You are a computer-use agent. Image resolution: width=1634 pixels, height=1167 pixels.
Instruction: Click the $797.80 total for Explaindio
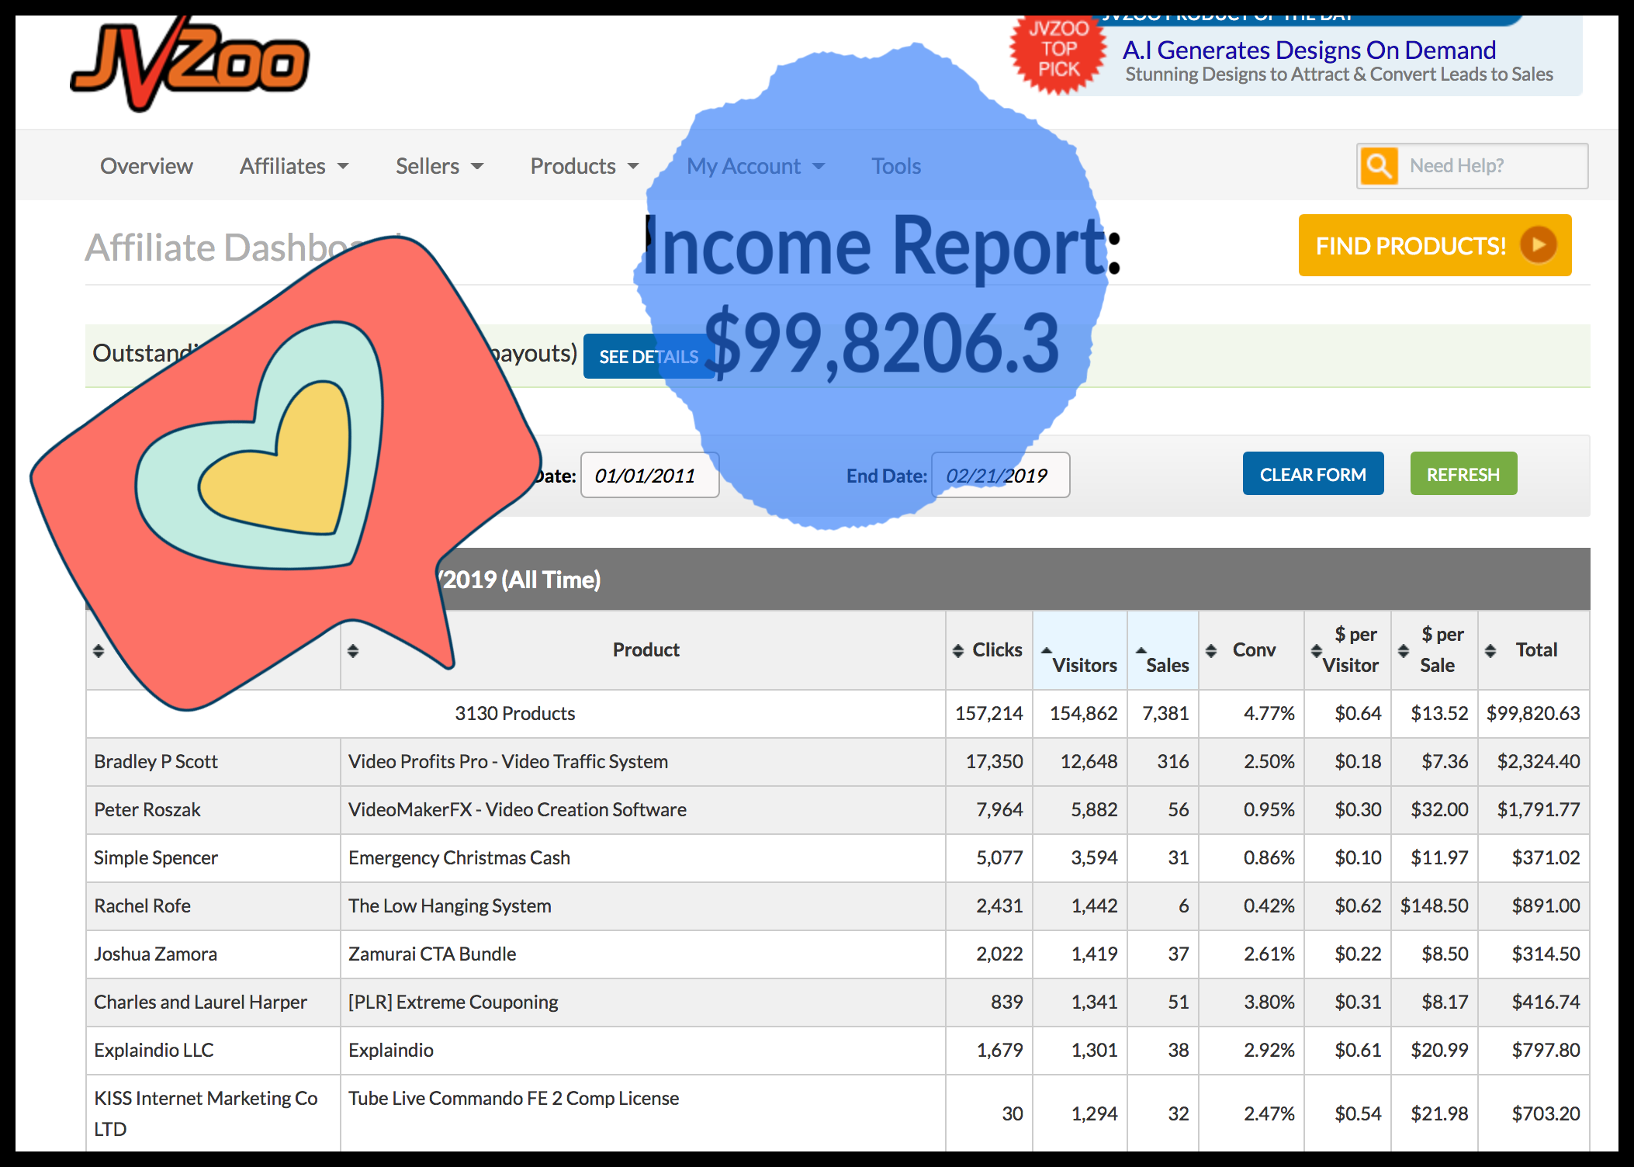pyautogui.click(x=1533, y=1050)
